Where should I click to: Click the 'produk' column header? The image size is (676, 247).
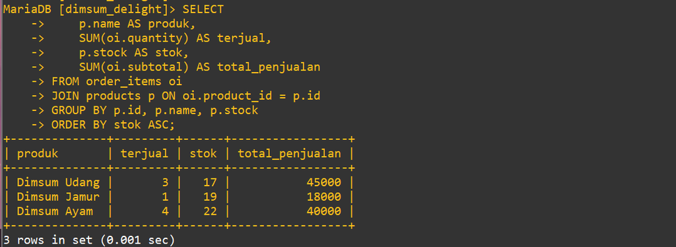38,153
